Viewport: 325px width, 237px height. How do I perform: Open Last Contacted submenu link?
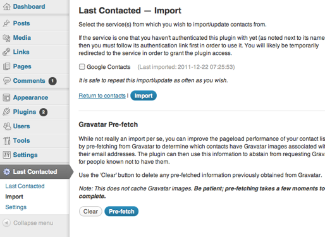pyautogui.click(x=25, y=186)
